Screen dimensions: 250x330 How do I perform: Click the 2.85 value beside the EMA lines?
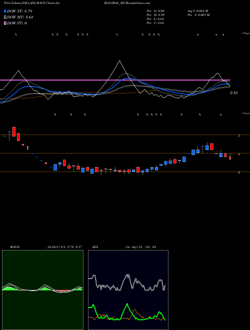click(x=234, y=92)
